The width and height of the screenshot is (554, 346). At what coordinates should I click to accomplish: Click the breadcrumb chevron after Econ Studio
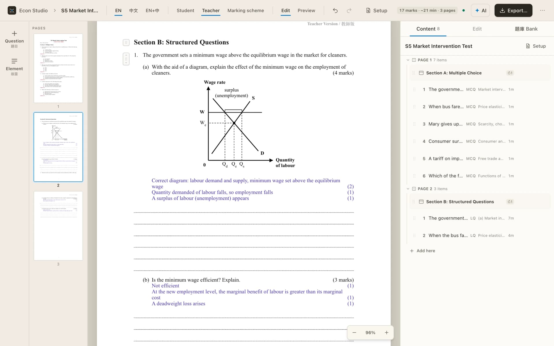pyautogui.click(x=55, y=10)
